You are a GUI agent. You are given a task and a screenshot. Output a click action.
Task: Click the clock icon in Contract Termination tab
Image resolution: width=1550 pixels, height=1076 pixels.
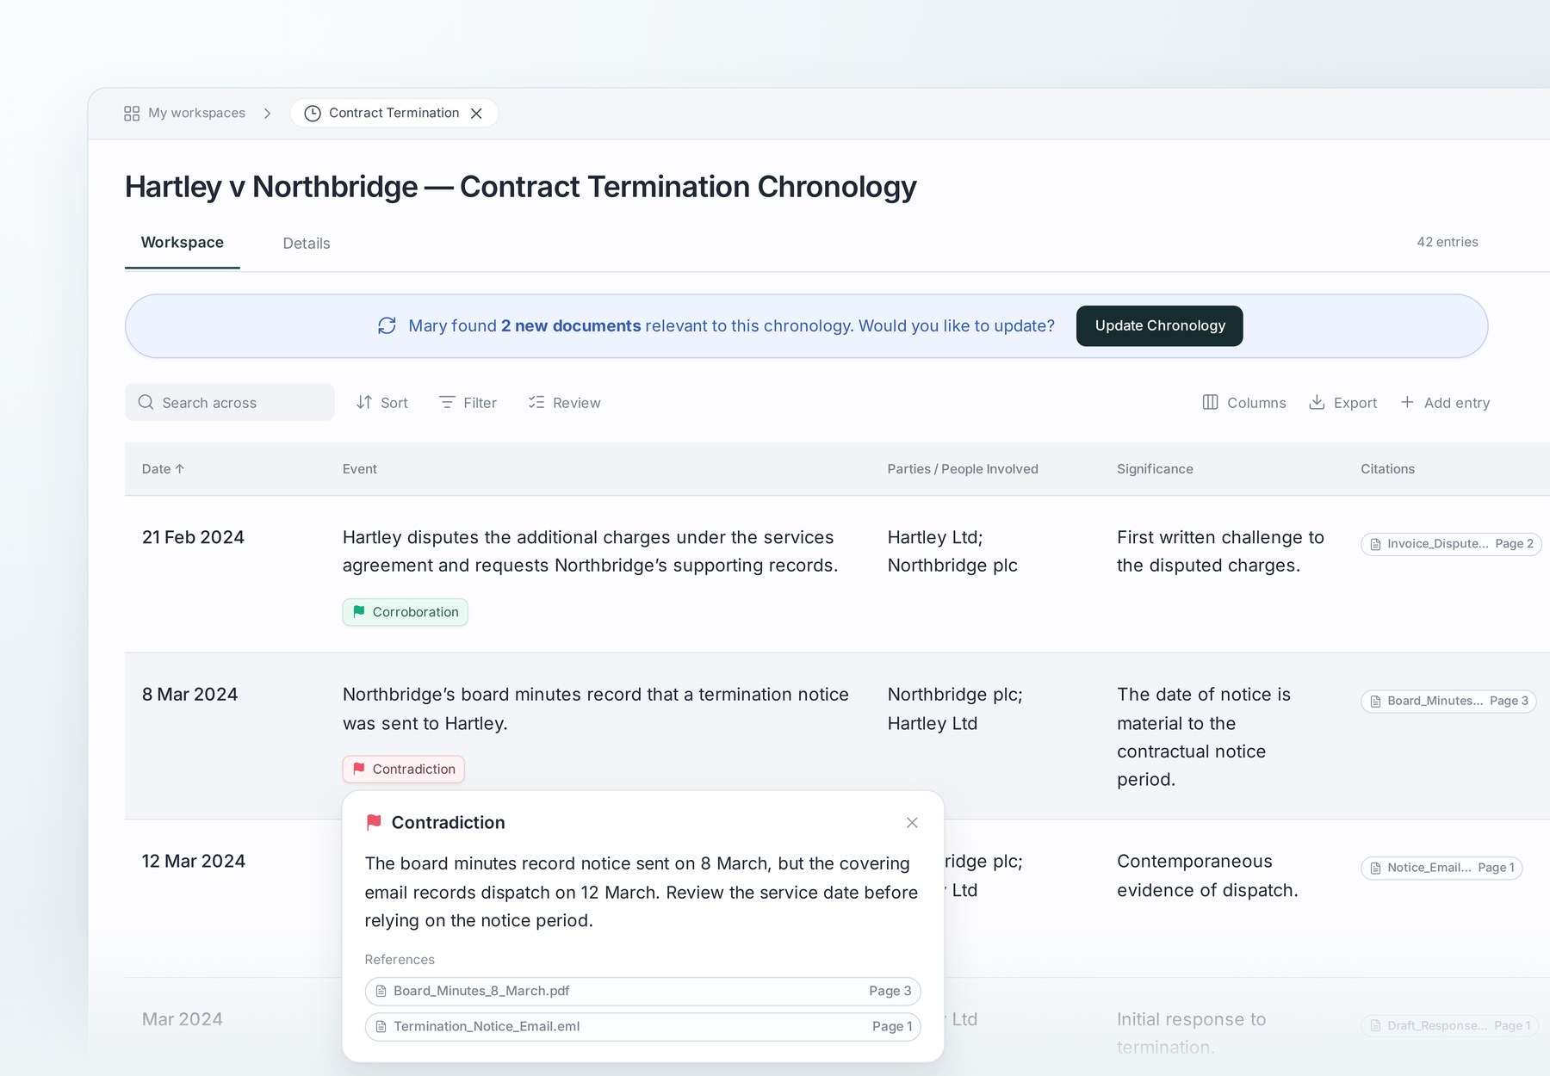[313, 114]
